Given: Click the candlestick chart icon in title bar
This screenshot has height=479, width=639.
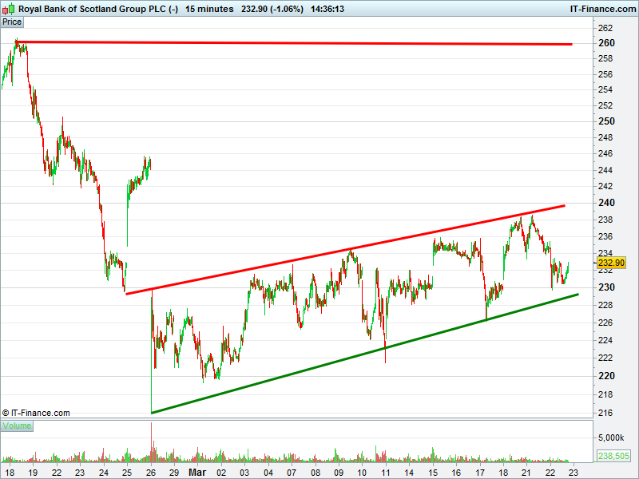Looking at the screenshot, I should coord(9,9).
